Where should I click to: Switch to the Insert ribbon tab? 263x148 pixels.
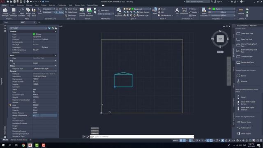point(12,5)
